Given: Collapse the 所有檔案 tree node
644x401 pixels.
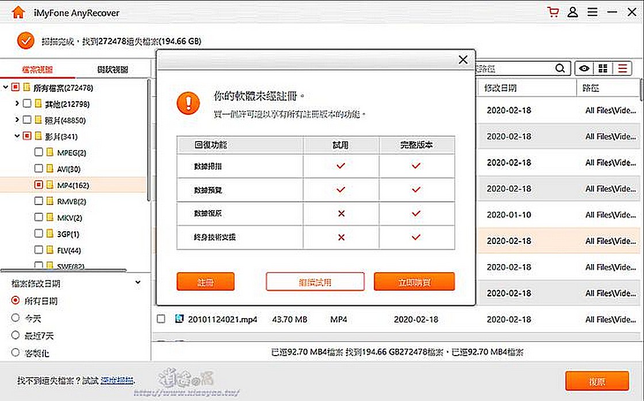Looking at the screenshot, I should click(6, 87).
